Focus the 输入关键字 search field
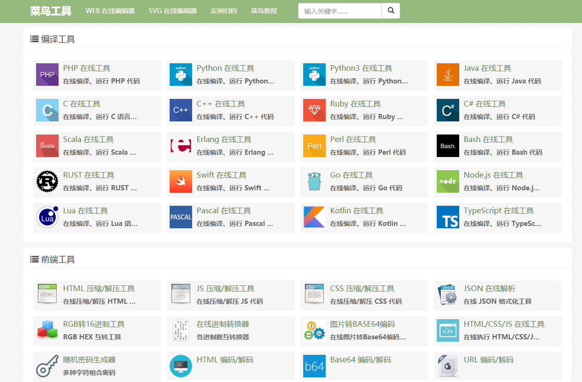Image resolution: width=582 pixels, height=382 pixels. pyautogui.click(x=340, y=11)
